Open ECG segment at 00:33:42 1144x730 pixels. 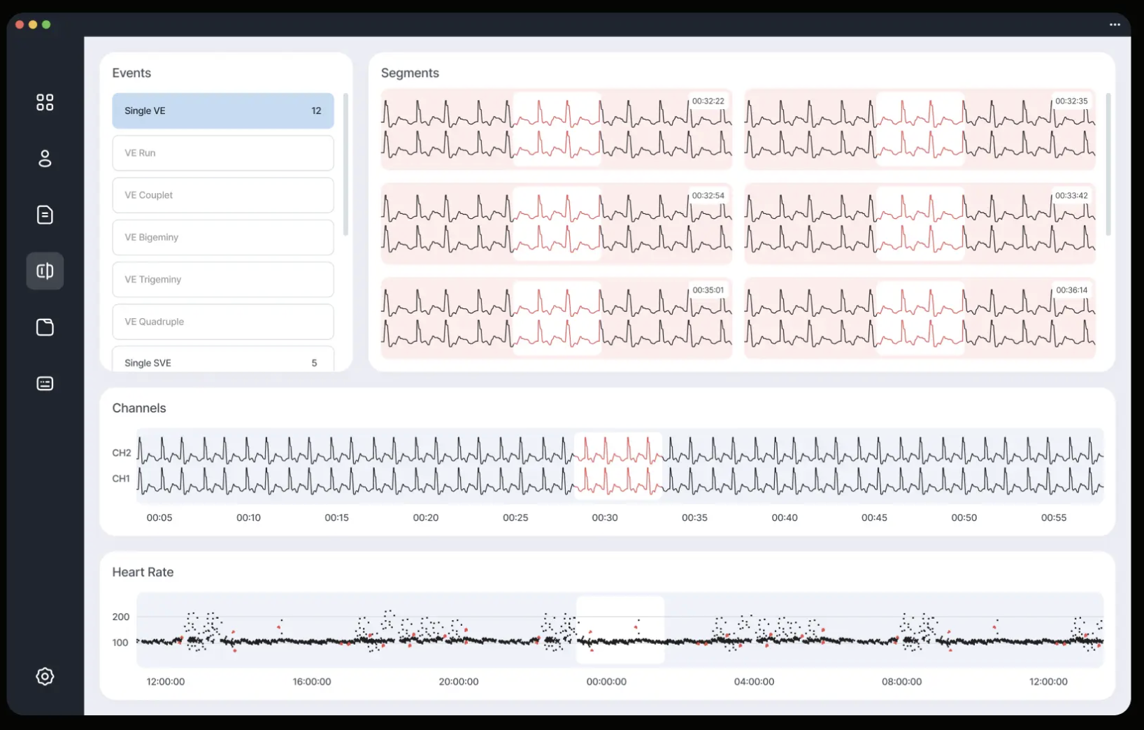pyautogui.click(x=920, y=224)
